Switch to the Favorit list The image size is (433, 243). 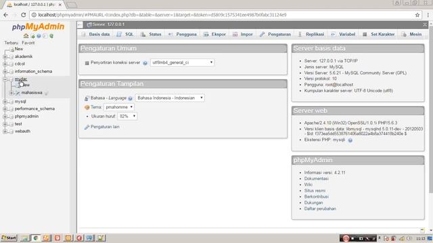click(28, 43)
